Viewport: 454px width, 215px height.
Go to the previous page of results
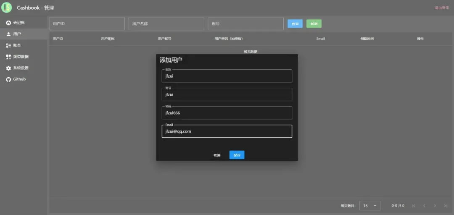424,206
